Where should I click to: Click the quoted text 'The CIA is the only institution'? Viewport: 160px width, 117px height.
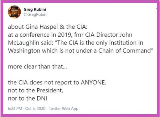97,43
